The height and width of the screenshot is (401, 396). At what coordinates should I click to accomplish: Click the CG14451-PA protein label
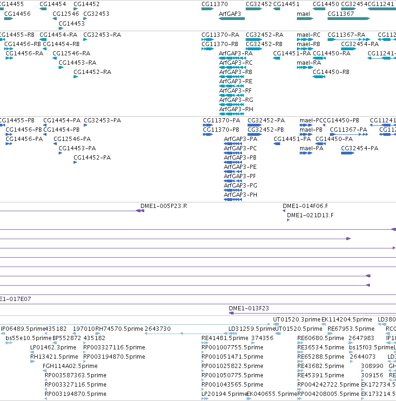point(292,139)
